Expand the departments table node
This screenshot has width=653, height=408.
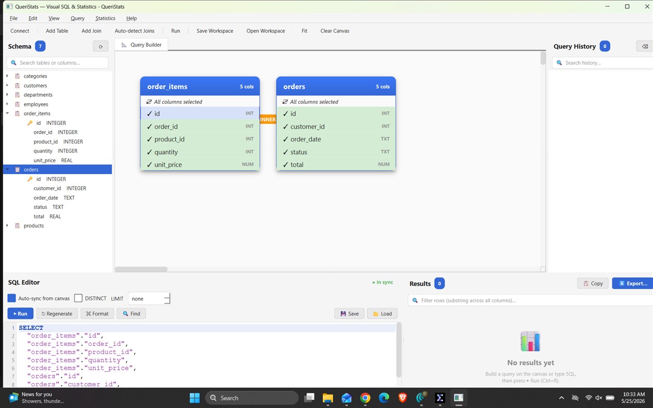click(7, 95)
